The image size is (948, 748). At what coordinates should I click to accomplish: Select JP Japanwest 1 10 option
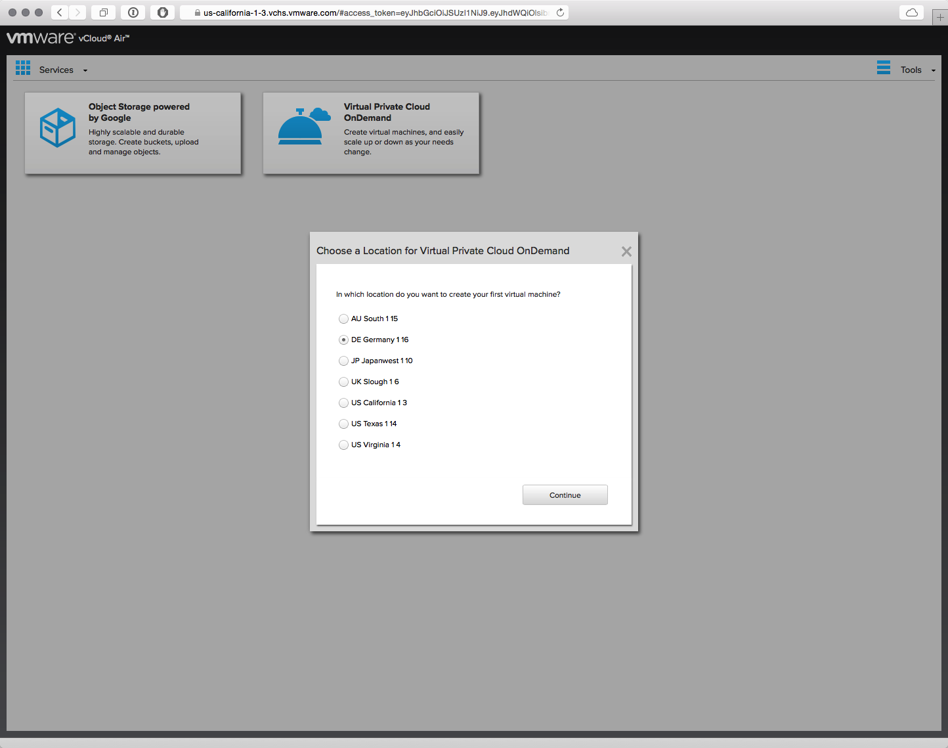(x=343, y=361)
